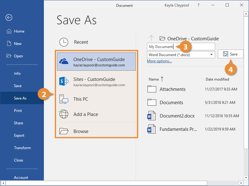Click the 1/22/2019 9:59 AM date entry
Screen dimensions: 249x186
[x=220, y=129]
